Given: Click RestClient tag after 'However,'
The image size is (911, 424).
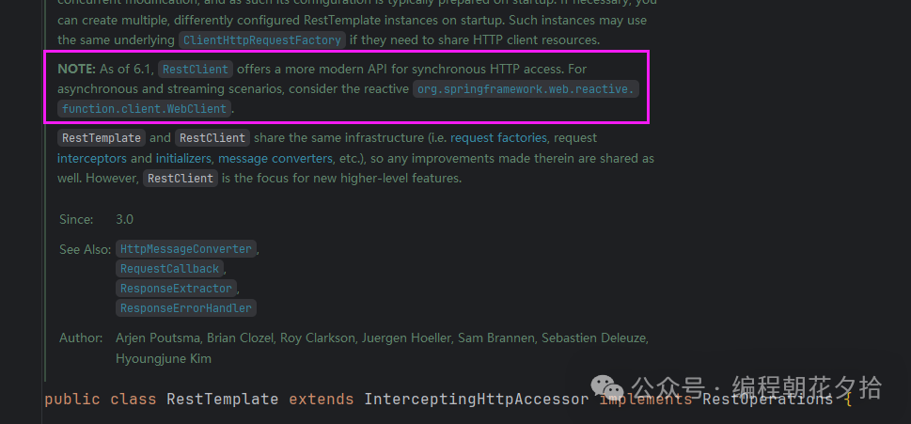Looking at the screenshot, I should (181, 179).
